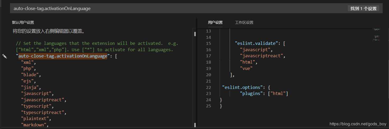Switch to the 用户设置 tab
Image resolution: width=389 pixels, height=129 pixels.
point(215,22)
